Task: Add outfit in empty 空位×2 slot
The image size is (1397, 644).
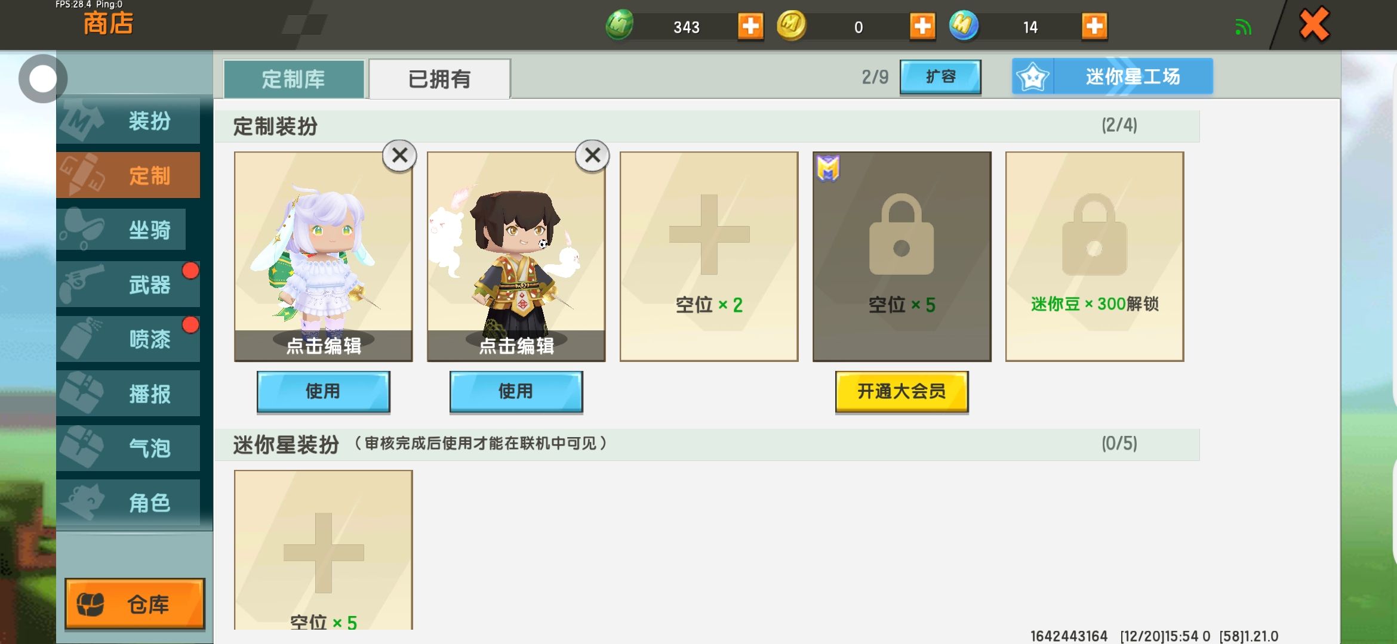Action: (x=709, y=256)
